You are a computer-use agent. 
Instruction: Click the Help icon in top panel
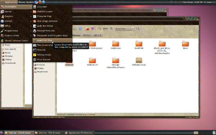coord(44,2)
